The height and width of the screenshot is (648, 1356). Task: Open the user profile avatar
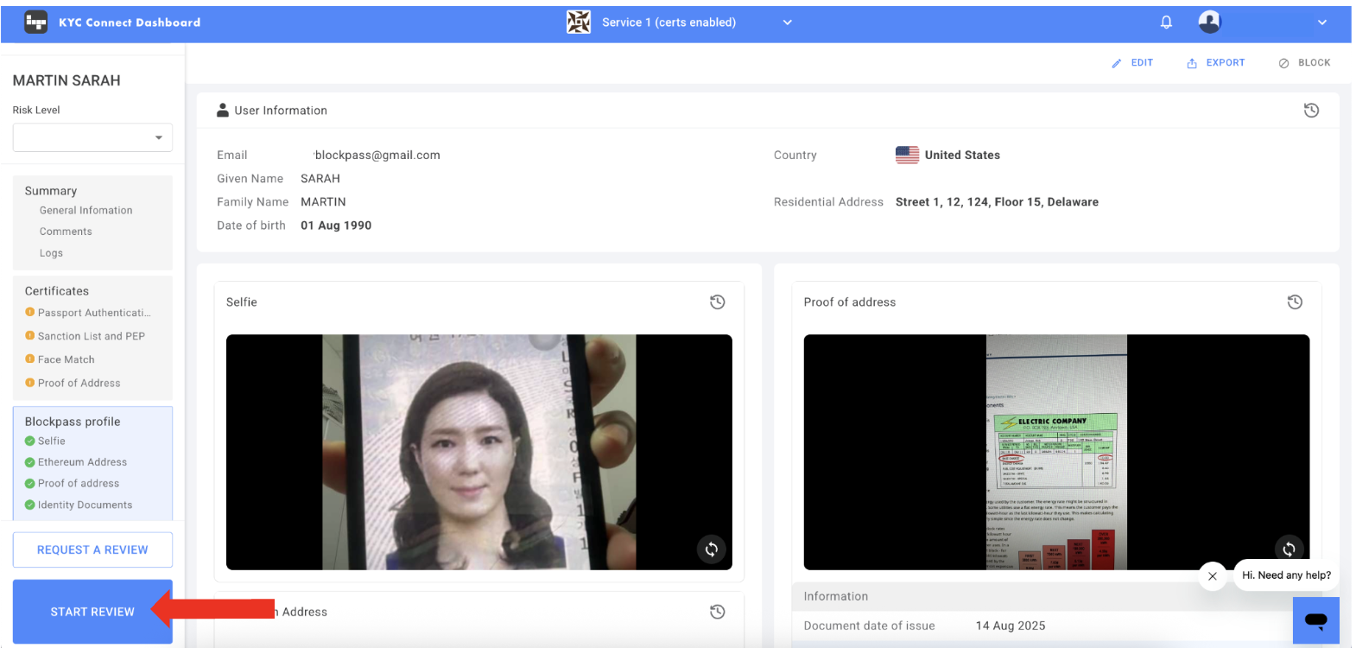(x=1209, y=22)
